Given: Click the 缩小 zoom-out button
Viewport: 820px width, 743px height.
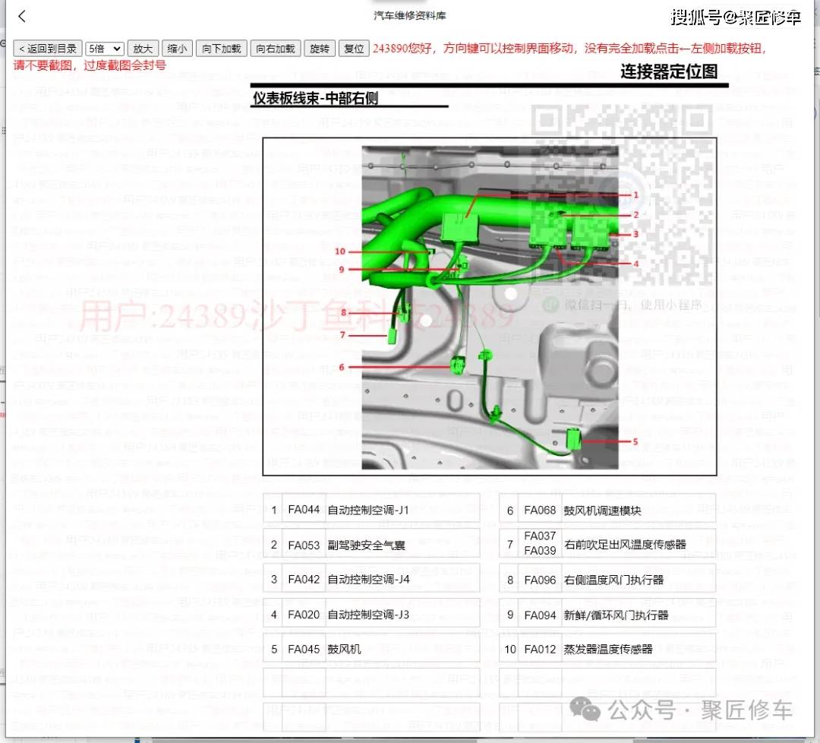Looking at the screenshot, I should click(177, 49).
